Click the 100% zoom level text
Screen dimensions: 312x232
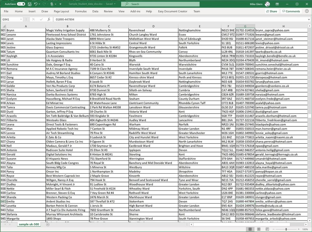(305, 229)
